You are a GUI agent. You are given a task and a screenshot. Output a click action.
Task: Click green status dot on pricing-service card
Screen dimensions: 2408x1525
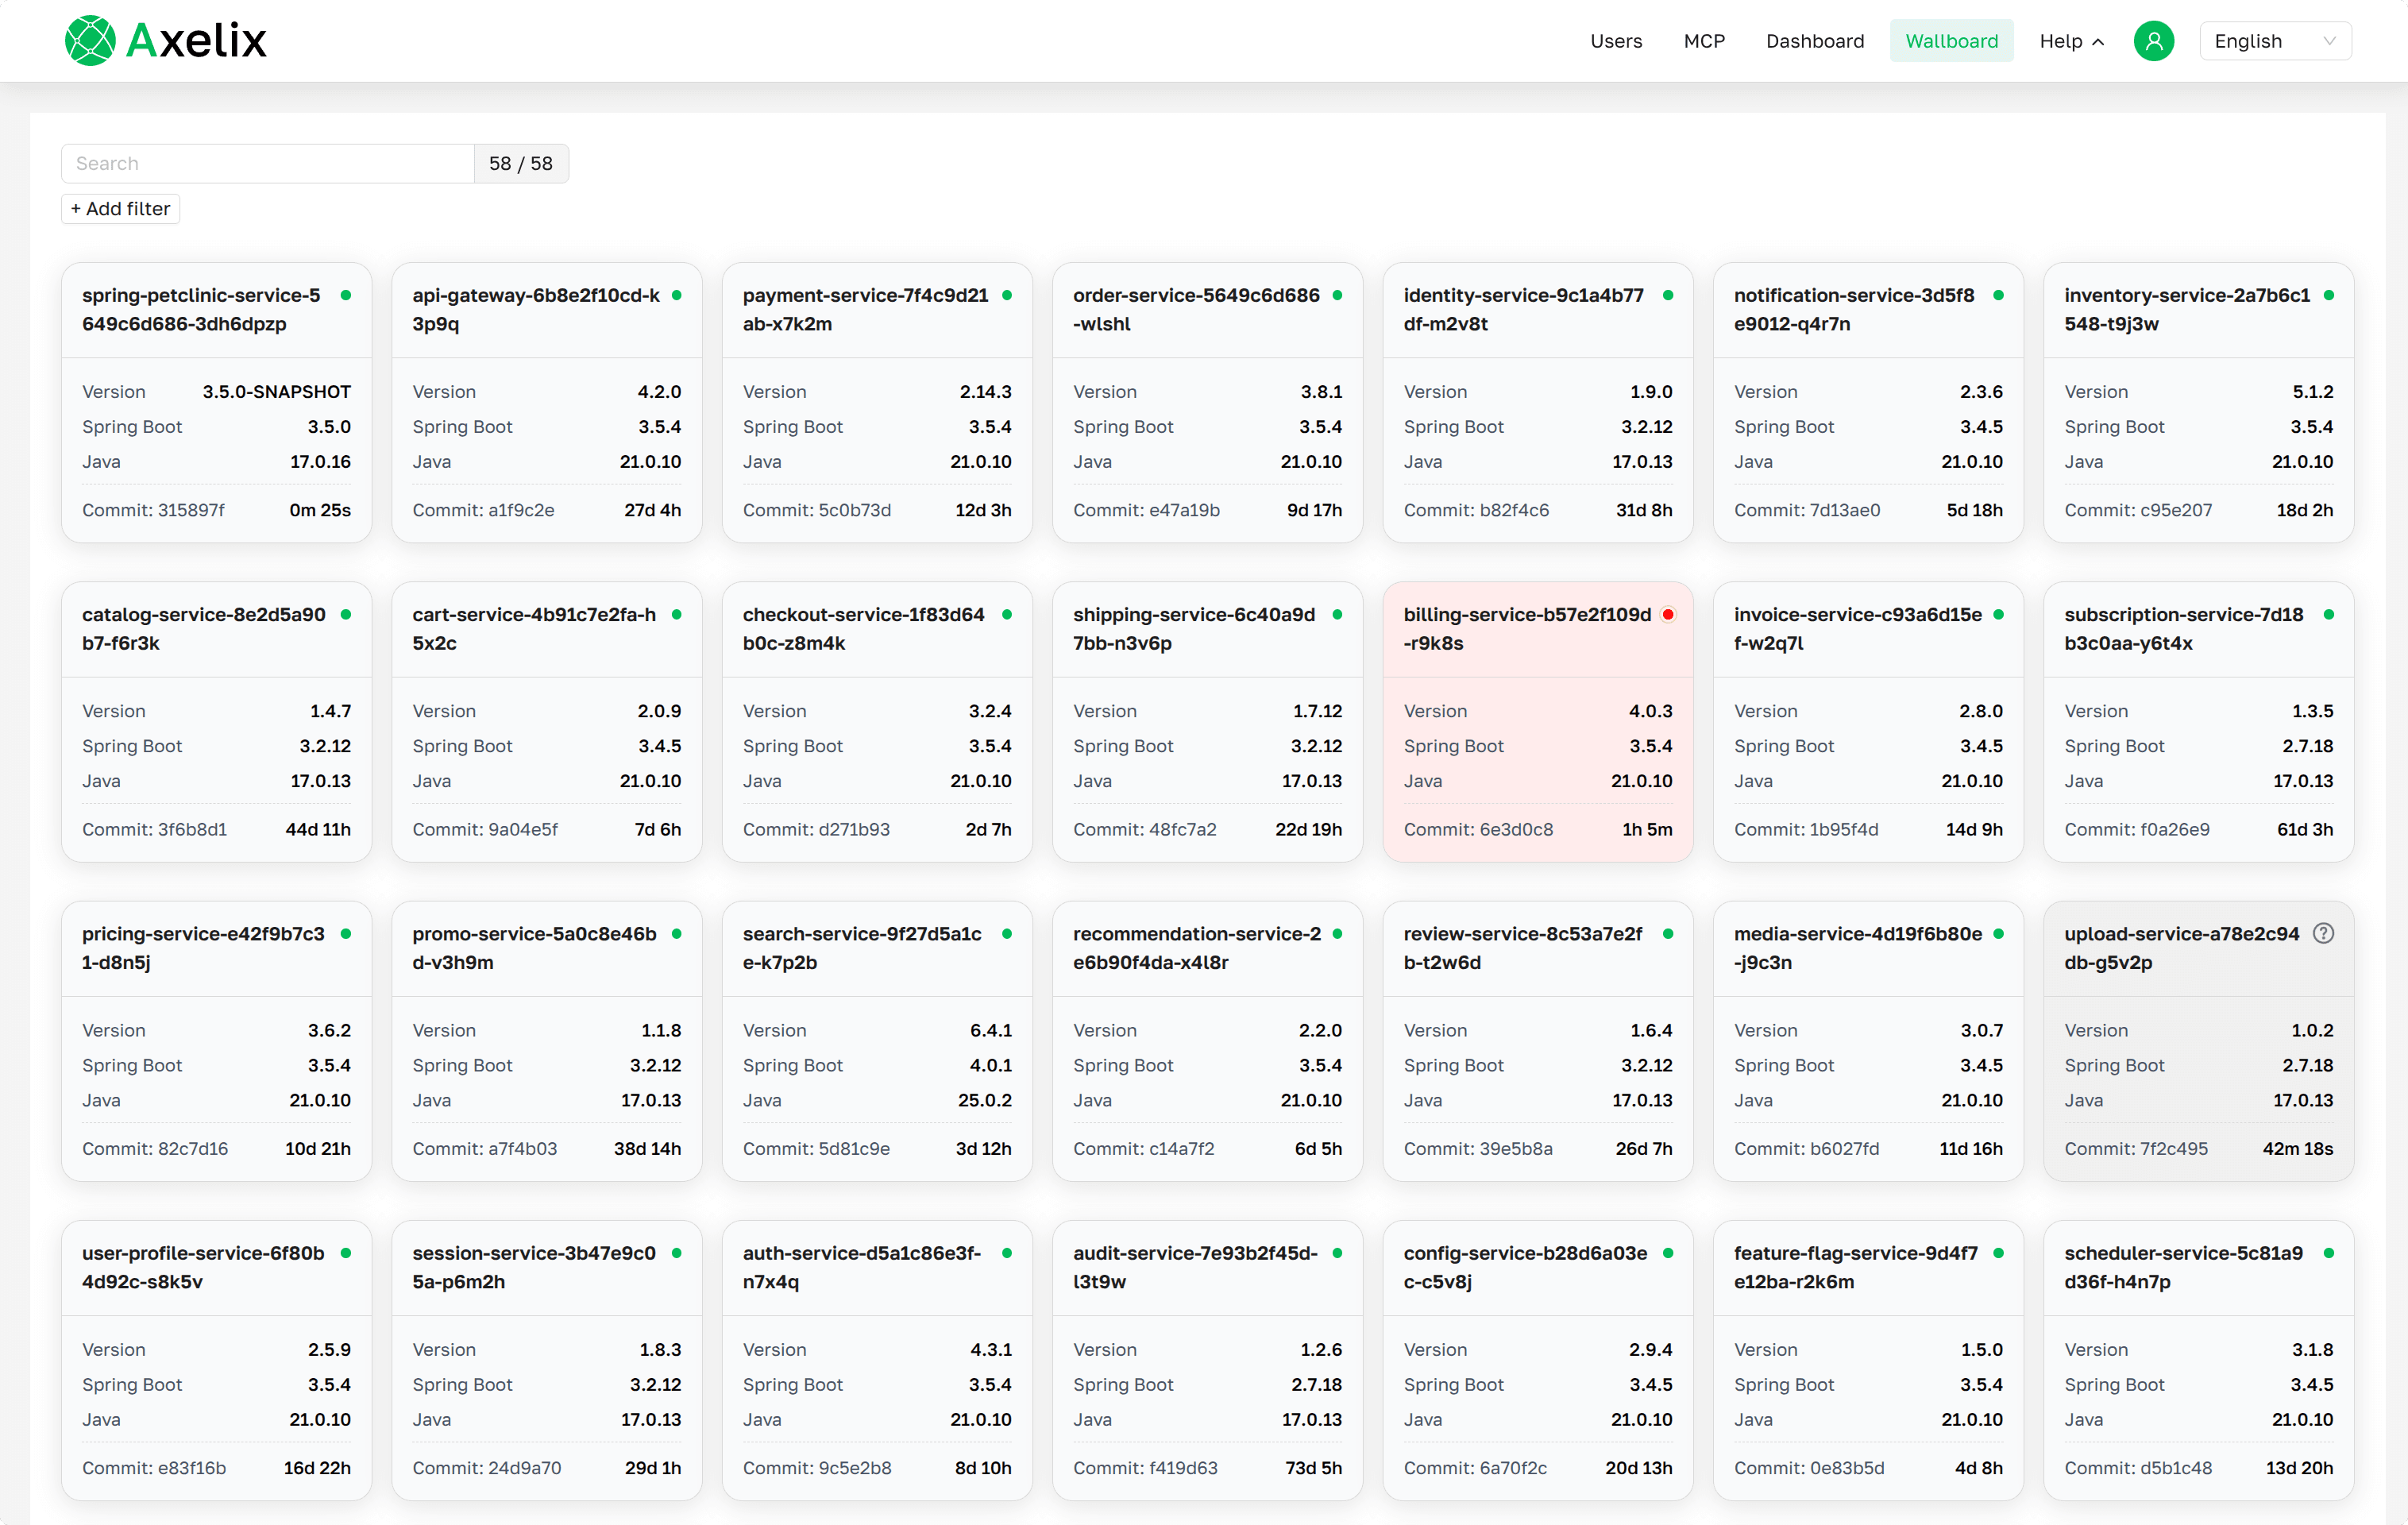346,934
